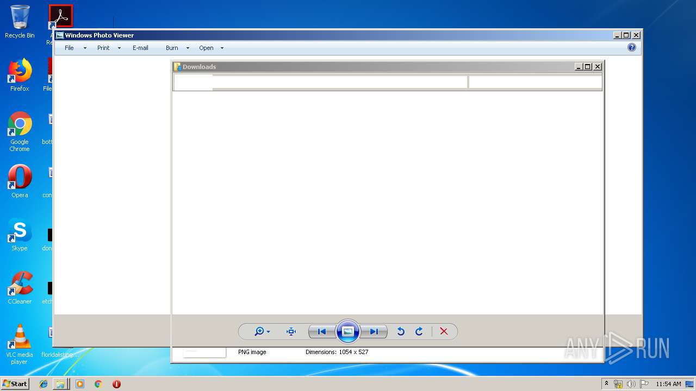This screenshot has width=696, height=391.
Task: Expand the zoom dropdown arrow
Action: [x=268, y=332]
